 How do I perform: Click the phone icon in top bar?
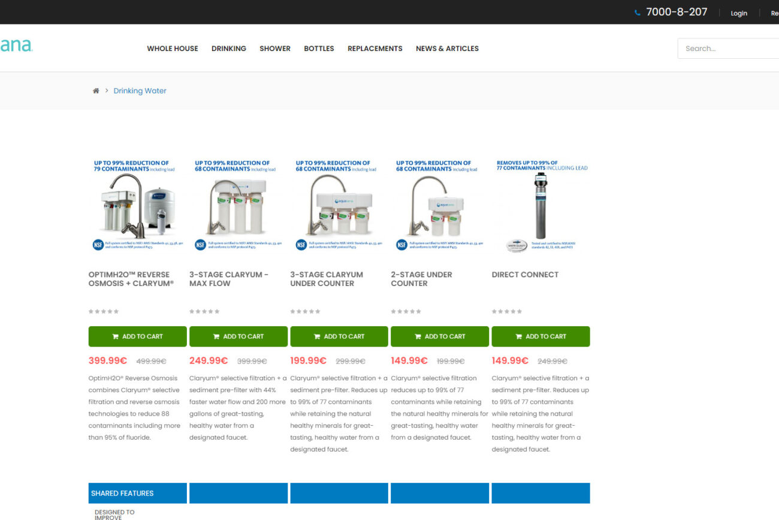[x=637, y=13]
